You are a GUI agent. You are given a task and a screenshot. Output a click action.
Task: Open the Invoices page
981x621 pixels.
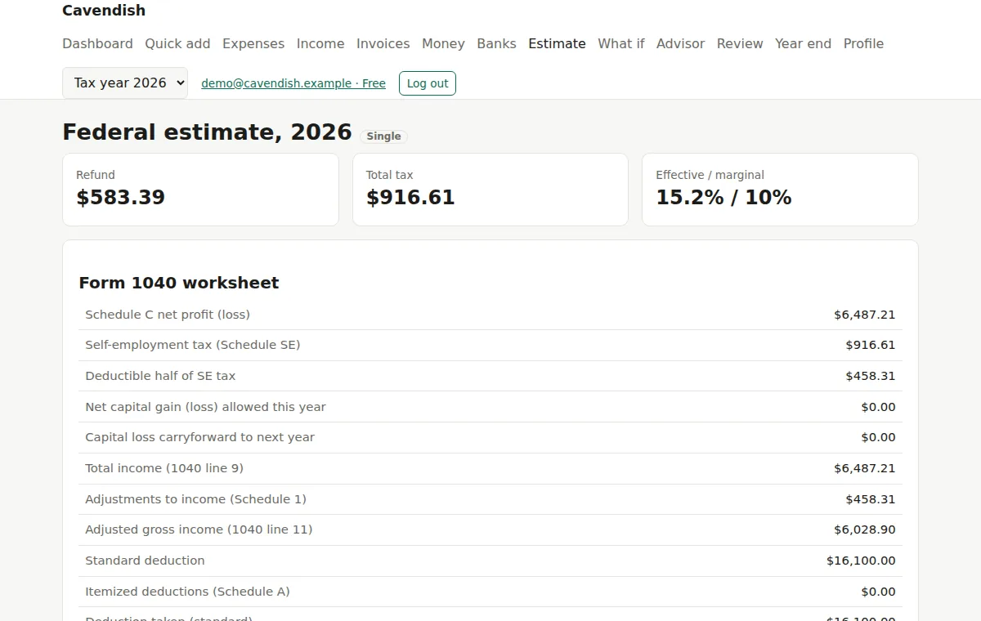pyautogui.click(x=383, y=43)
